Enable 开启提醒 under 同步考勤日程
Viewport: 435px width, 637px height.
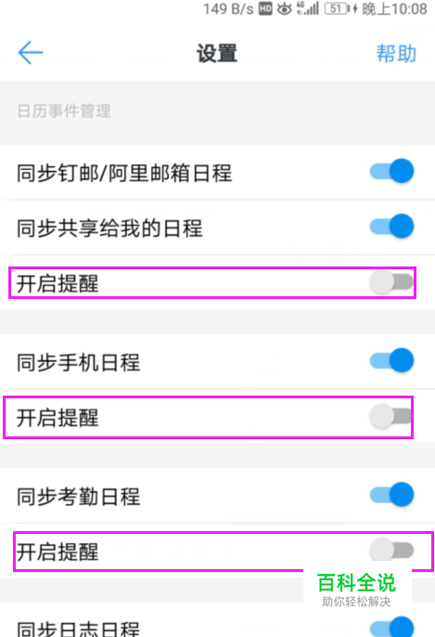[391, 551]
